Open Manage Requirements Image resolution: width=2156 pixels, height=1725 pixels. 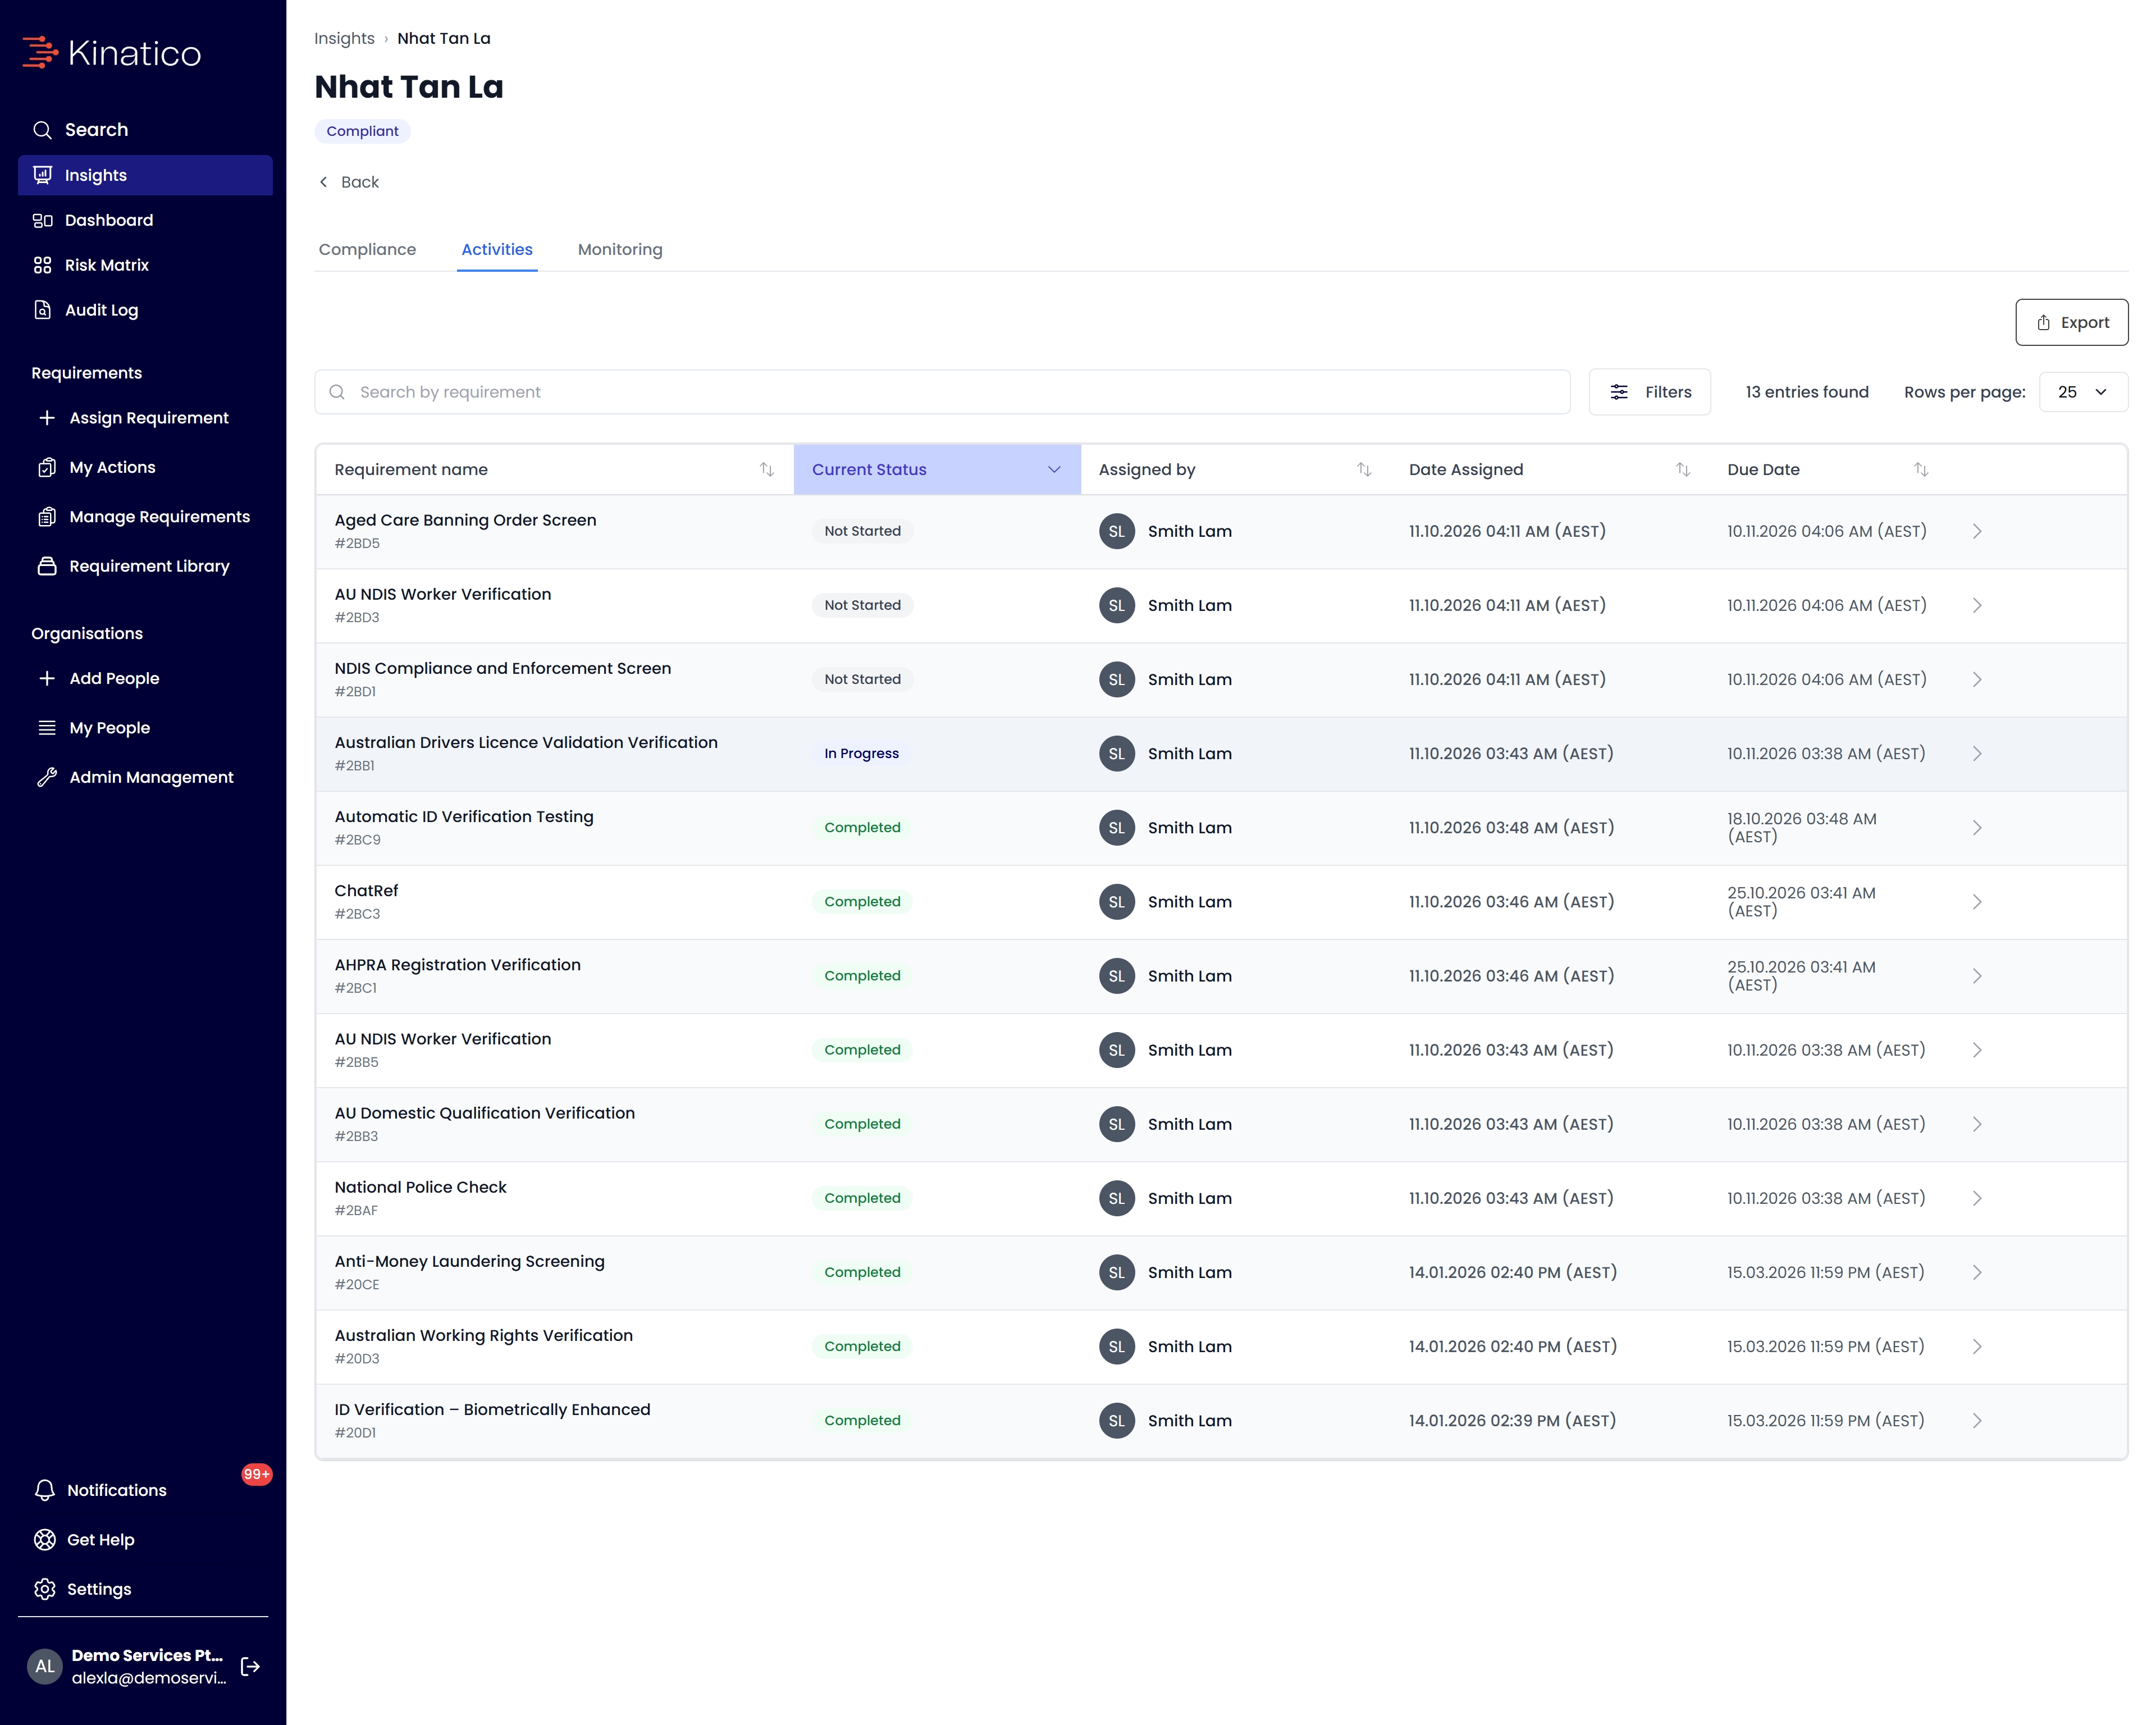[145, 516]
